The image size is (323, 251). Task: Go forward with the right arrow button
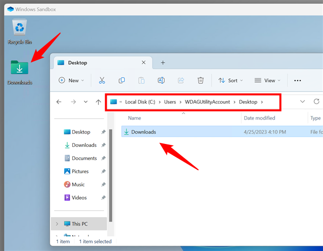coord(73,102)
